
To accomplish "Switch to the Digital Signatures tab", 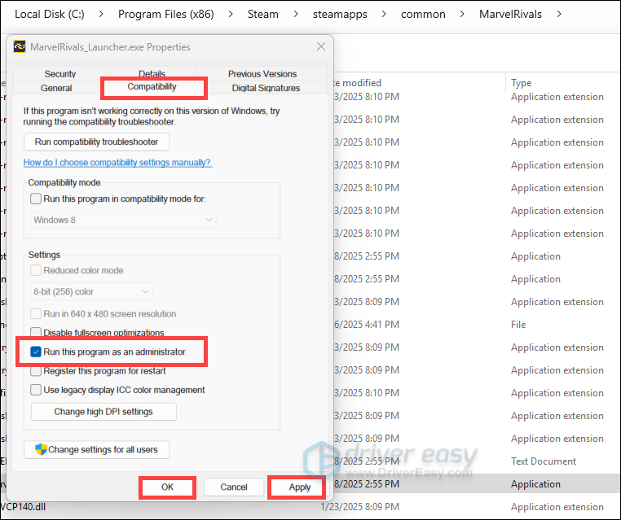I will pyautogui.click(x=266, y=88).
